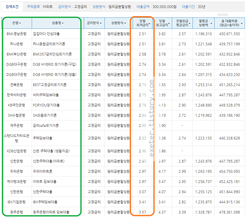Click monthly payment 1,253,514 value
This screenshot has height=217, width=246.
[x=204, y=85]
